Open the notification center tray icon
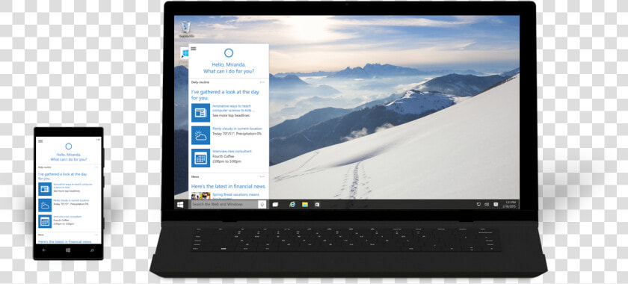The width and height of the screenshot is (628, 284). 496,204
